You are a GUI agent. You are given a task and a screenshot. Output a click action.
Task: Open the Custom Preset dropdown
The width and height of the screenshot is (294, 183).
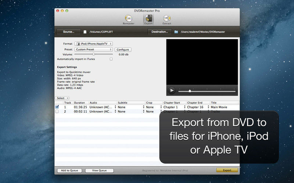(93, 49)
